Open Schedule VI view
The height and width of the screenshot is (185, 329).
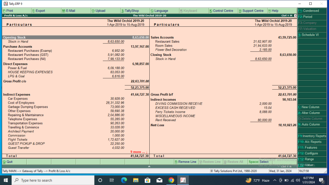(x=312, y=35)
